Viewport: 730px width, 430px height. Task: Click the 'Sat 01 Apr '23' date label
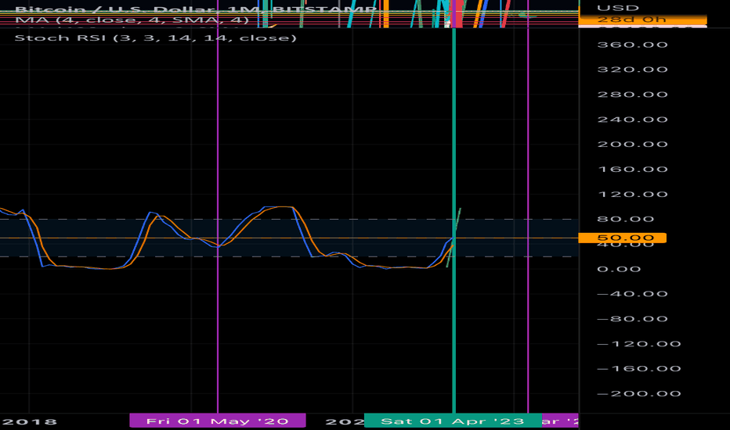453,421
